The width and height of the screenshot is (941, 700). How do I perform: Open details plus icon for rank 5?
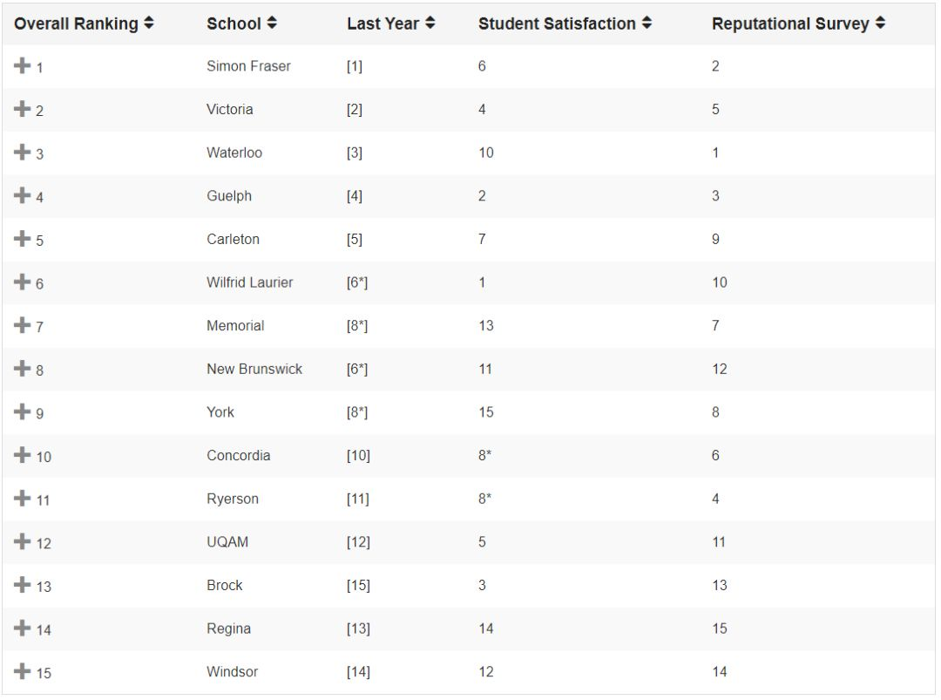coord(23,239)
